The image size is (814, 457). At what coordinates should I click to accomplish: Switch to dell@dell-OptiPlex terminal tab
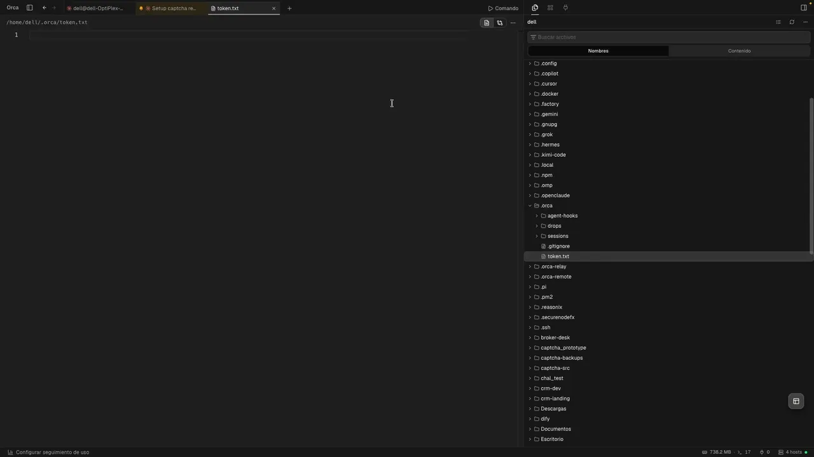(99, 8)
